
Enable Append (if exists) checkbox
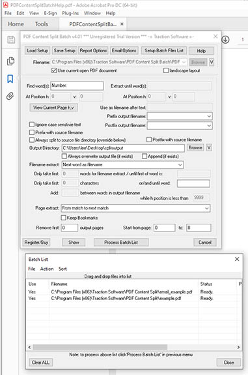click(144, 156)
